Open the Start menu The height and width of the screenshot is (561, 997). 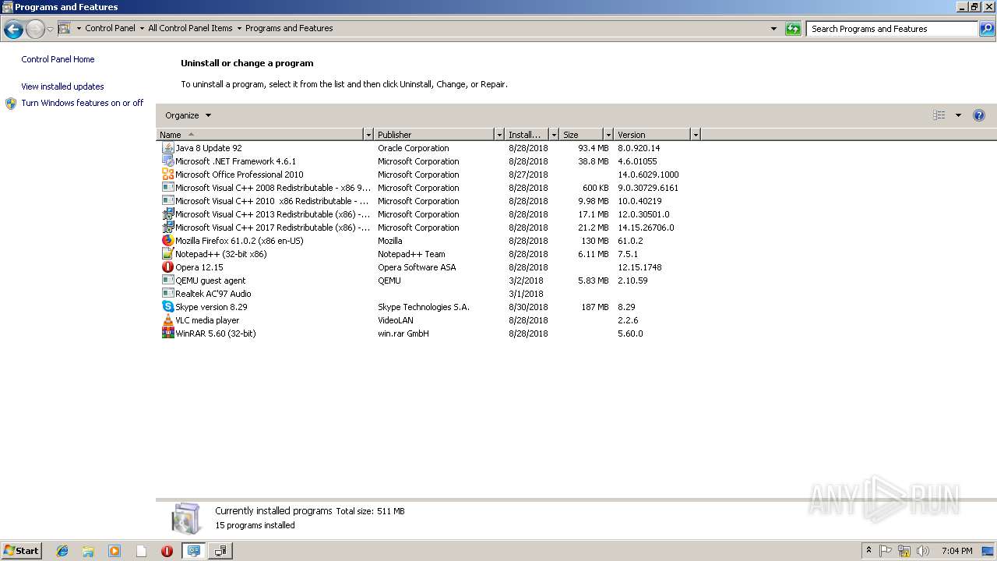pos(22,551)
